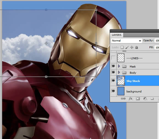Click transform center reference point crosshair
The height and width of the screenshot is (139, 159).
pyautogui.click(x=46, y=43)
